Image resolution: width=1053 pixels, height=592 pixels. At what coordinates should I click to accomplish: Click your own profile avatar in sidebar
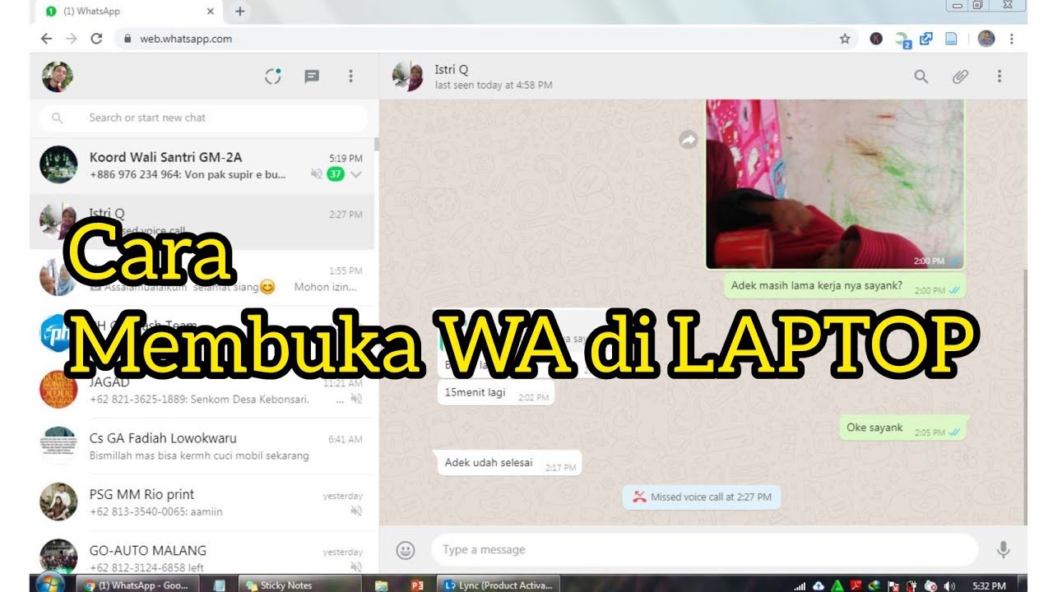(x=58, y=76)
